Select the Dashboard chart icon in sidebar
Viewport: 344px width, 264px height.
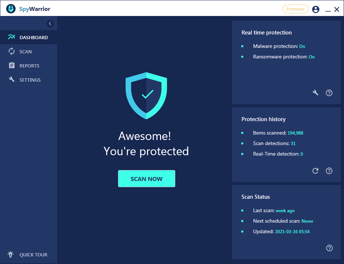point(11,37)
